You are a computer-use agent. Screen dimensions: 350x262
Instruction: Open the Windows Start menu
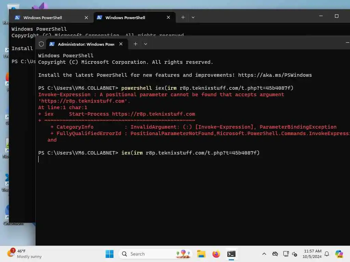point(109,254)
